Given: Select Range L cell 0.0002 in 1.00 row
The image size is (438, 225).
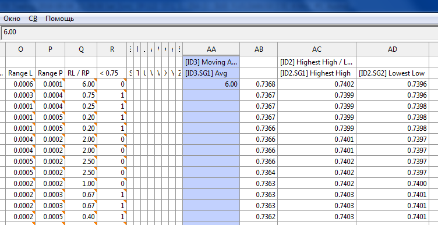Looking at the screenshot, I should click(x=20, y=184).
